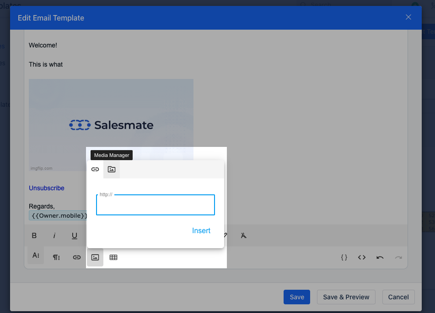Click the insert table icon
Screen dimensions: 435x313
click(113, 257)
